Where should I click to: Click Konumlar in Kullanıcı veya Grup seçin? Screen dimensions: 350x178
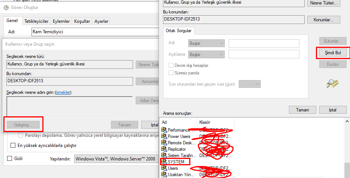147,81
